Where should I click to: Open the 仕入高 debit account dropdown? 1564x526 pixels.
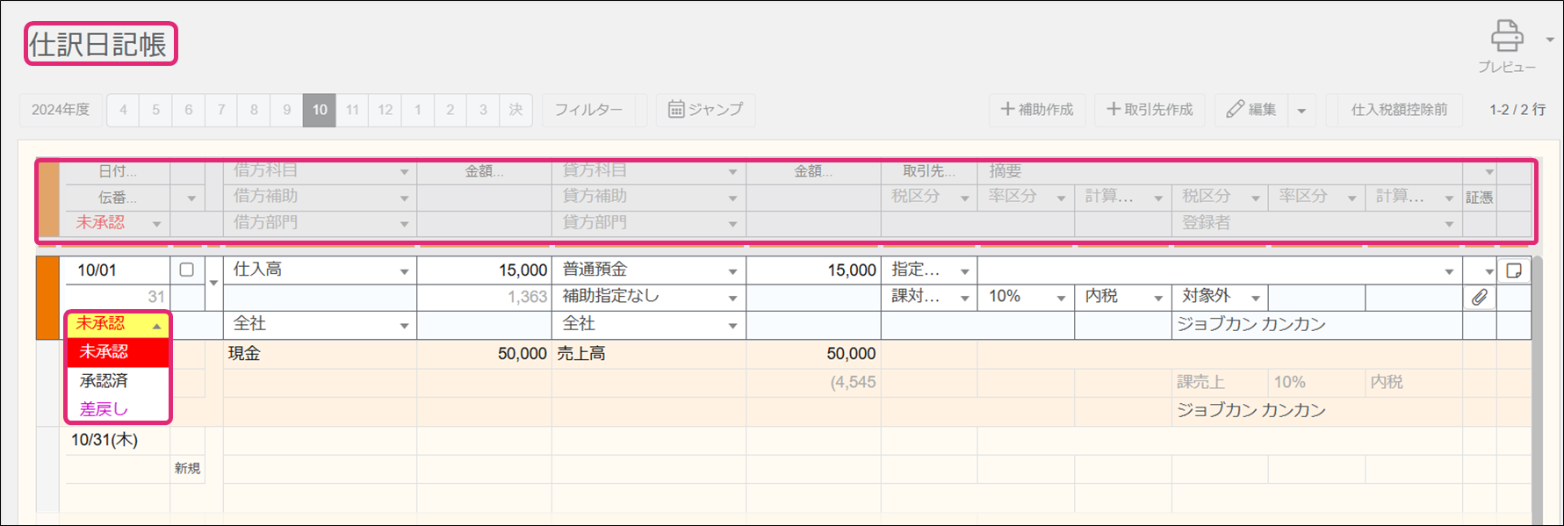click(x=404, y=271)
